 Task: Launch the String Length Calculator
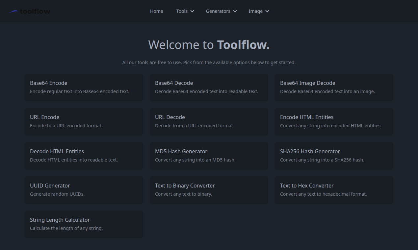84,224
